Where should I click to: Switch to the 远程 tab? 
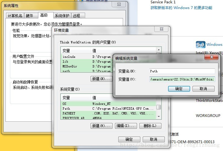click(x=78, y=16)
